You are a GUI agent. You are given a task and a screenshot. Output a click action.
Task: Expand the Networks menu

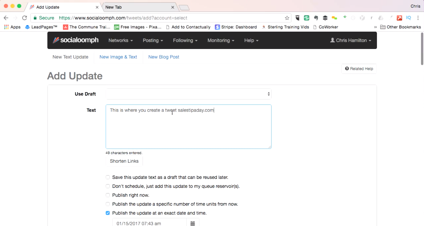click(121, 41)
